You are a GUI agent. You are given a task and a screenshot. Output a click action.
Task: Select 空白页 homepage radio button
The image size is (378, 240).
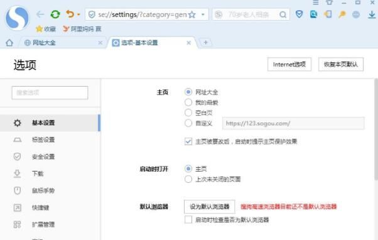tap(188, 112)
